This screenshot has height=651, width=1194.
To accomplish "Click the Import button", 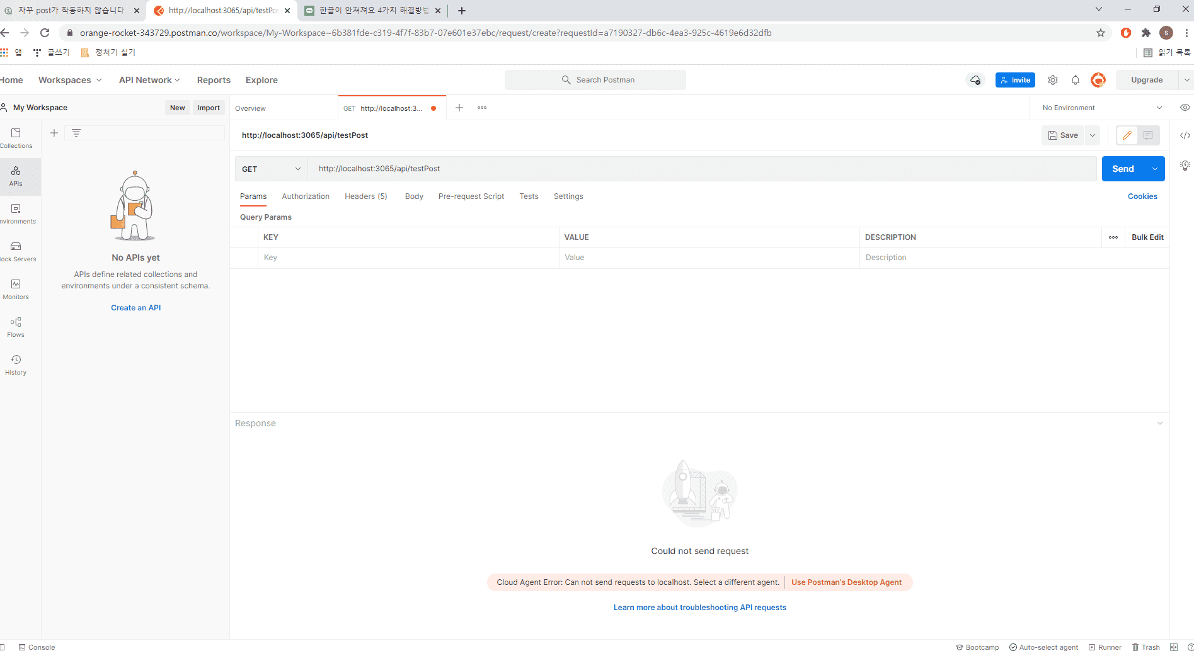I will (x=209, y=108).
